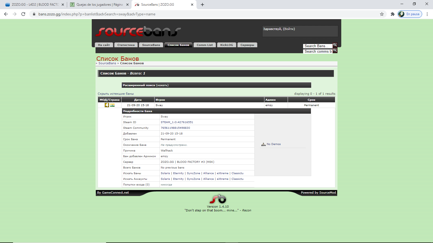Click the India flag icon in ban row
Image resolution: width=433 pixels, height=243 pixels.
pyautogui.click(x=112, y=105)
